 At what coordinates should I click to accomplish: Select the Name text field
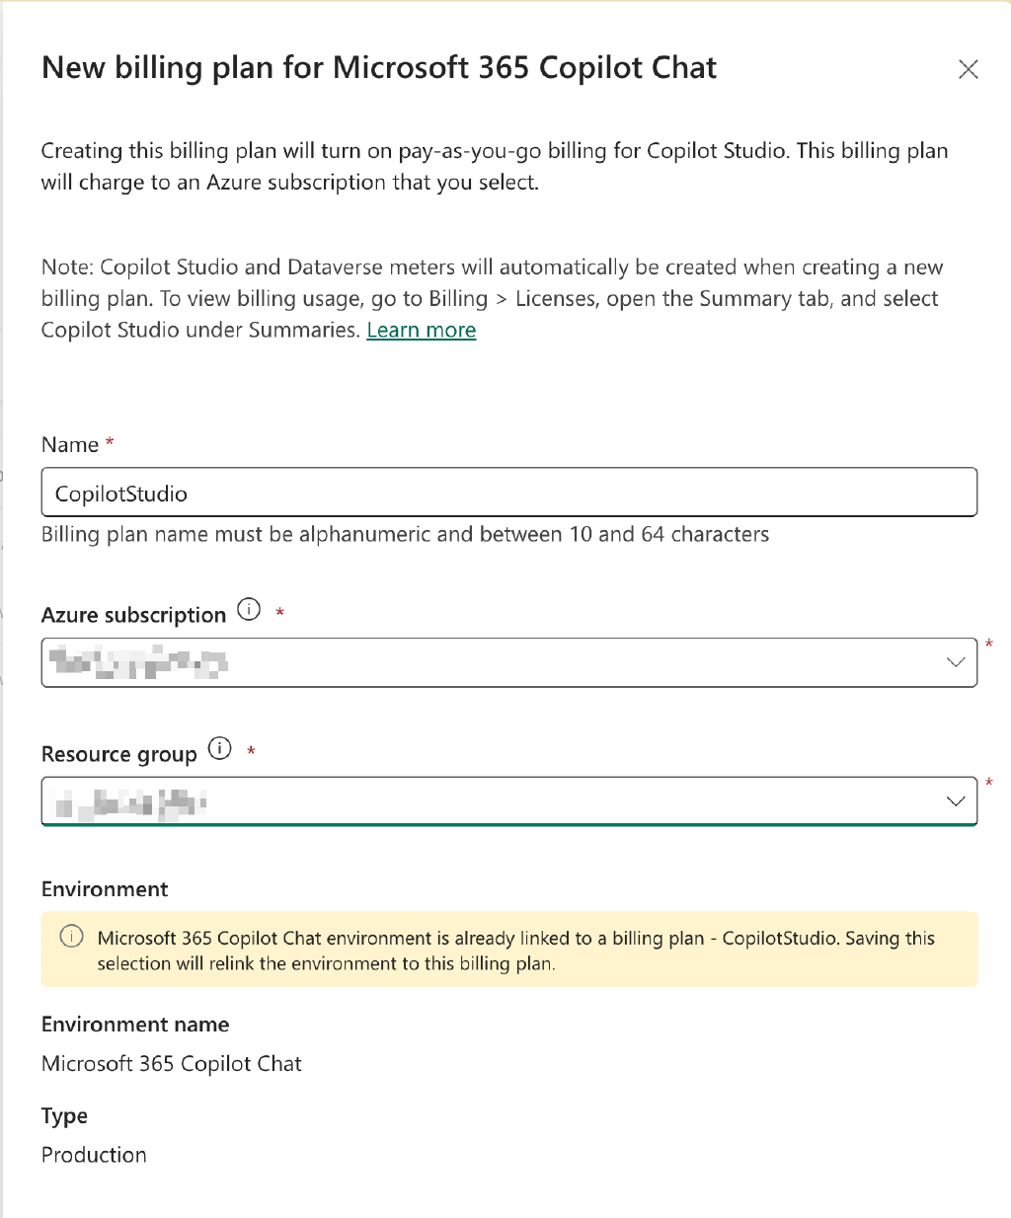click(508, 492)
